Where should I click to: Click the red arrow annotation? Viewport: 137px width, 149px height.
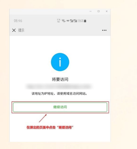[x=43, y=118]
